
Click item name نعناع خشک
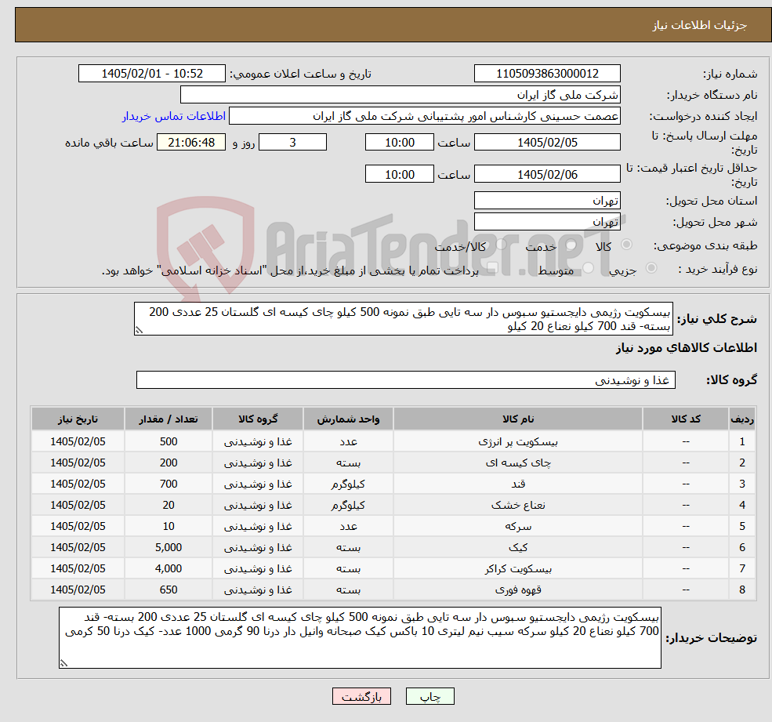pos(518,506)
